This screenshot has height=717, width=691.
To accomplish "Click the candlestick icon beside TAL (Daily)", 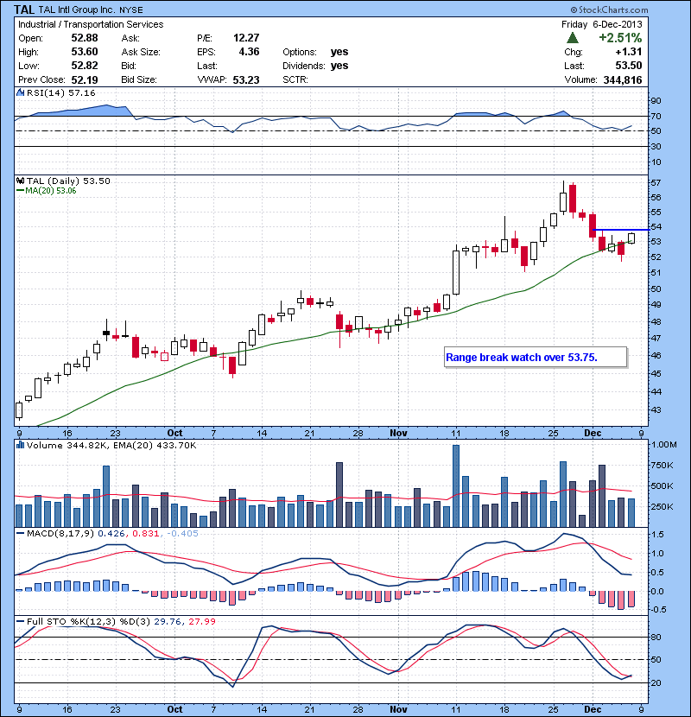I will pyautogui.click(x=21, y=181).
